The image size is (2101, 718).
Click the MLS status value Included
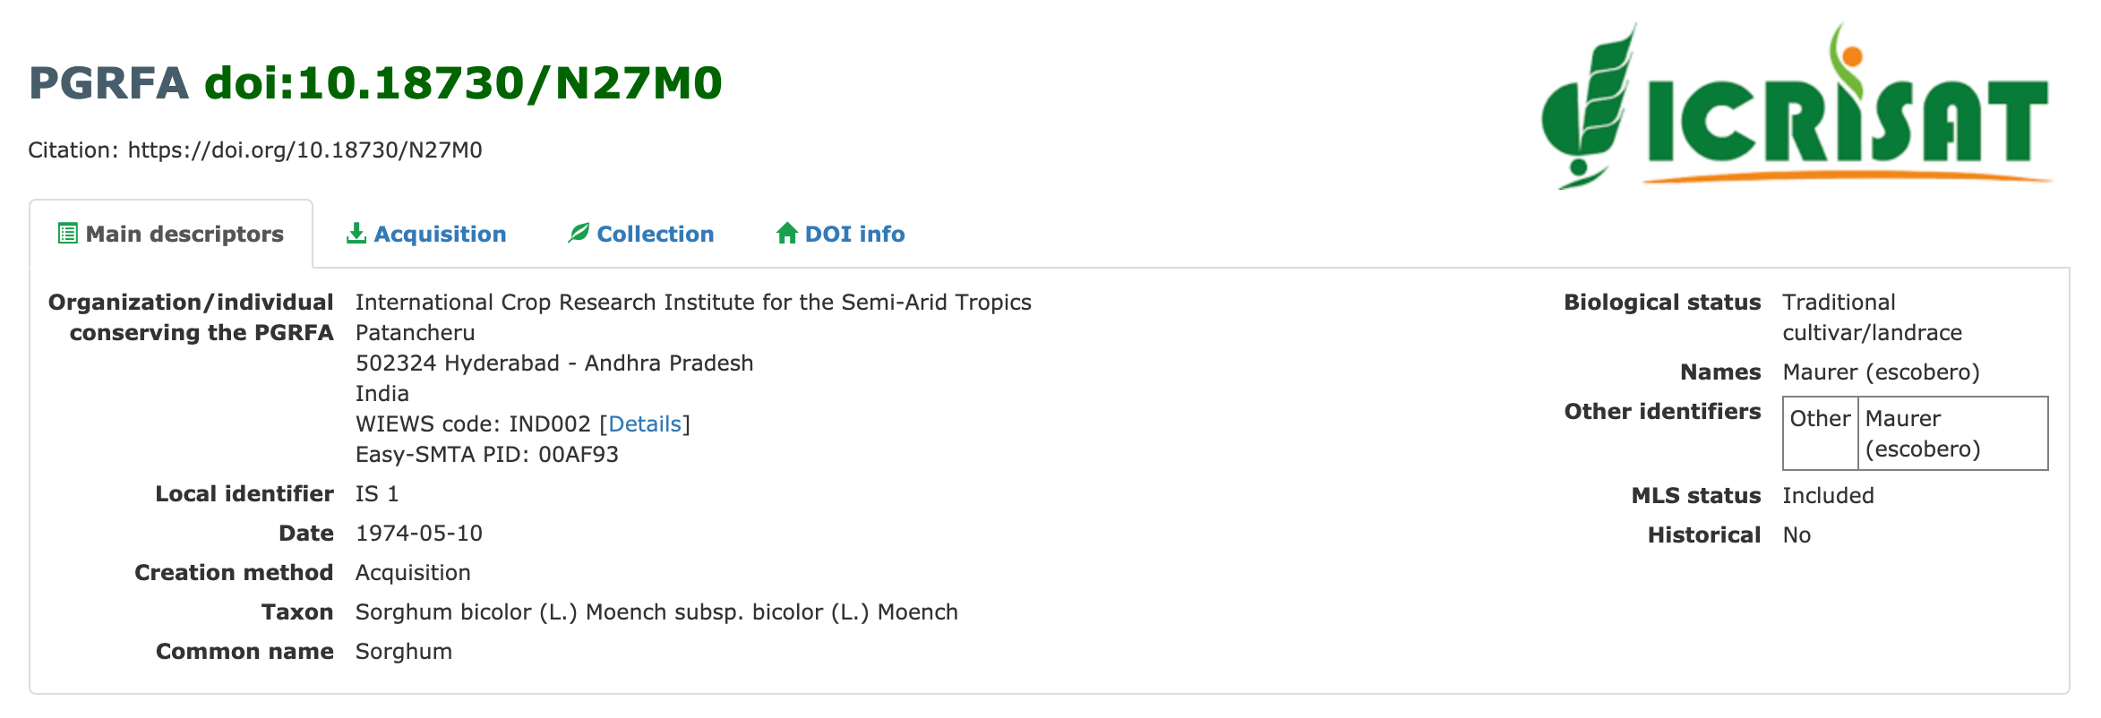[1828, 496]
